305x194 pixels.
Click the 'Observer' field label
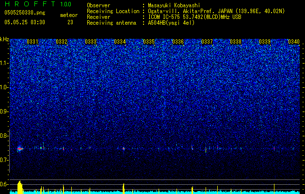[x=98, y=5]
